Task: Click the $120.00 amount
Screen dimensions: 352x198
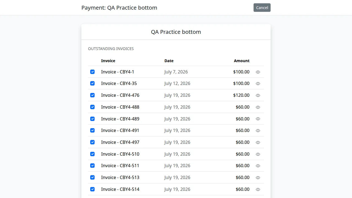Action: point(241,95)
